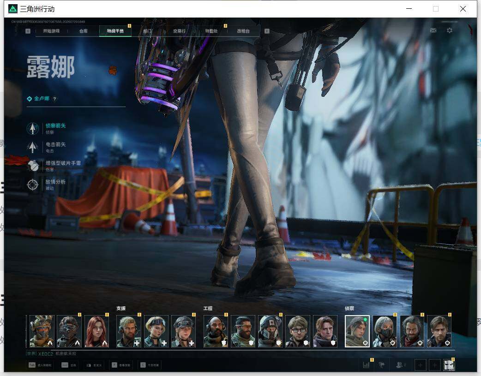The width and height of the screenshot is (481, 376).
Task: Click the 三角洲行动 app logo in title bar
Action: point(13,9)
